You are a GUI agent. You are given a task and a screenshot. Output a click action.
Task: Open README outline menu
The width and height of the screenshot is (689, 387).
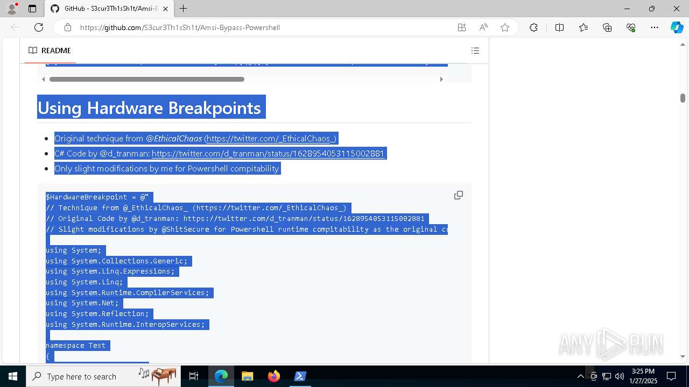tap(475, 51)
